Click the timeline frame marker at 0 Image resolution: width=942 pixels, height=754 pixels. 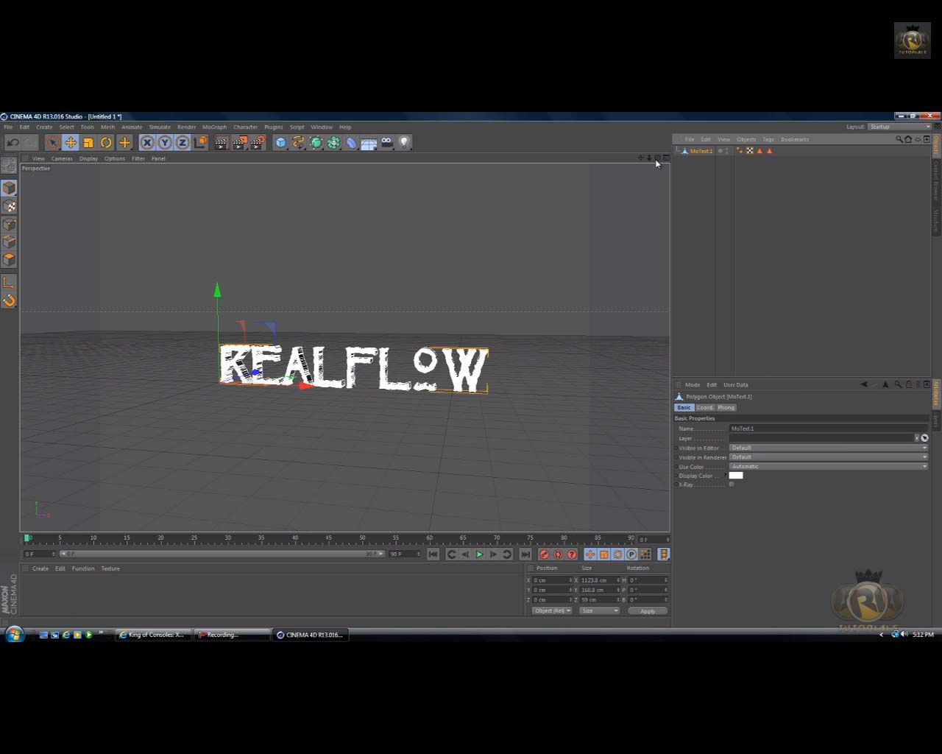(x=27, y=538)
